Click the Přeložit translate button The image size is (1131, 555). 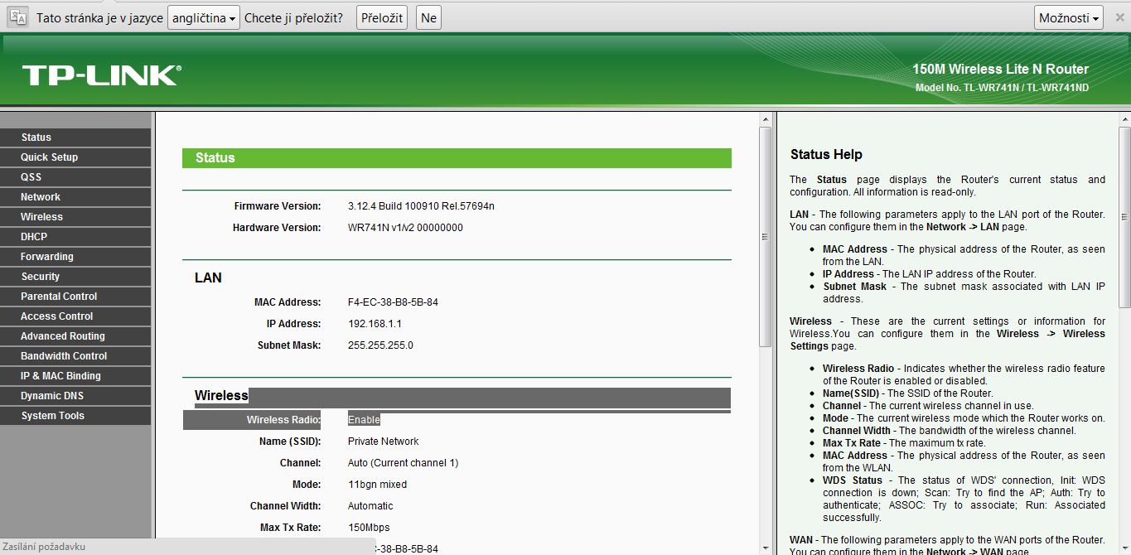[x=382, y=17]
